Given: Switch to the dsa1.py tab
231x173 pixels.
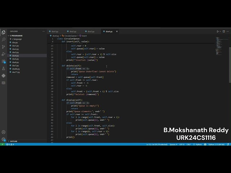Looking at the screenshot, I should 55,31.
